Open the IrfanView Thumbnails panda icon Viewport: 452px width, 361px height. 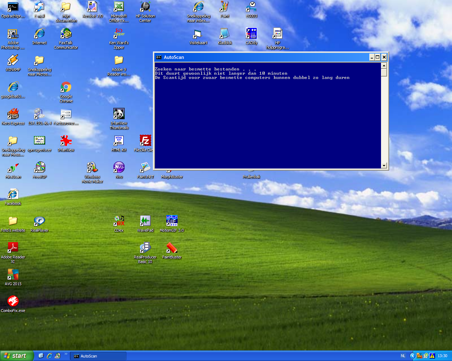tap(119, 119)
